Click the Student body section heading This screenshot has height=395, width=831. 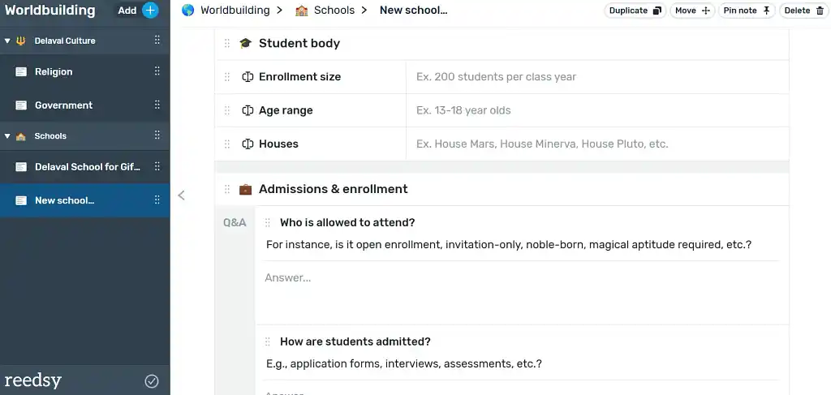coord(299,44)
